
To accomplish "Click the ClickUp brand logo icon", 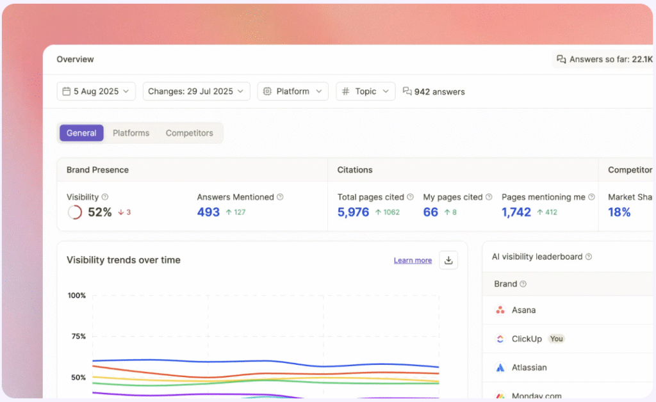I will (x=499, y=339).
